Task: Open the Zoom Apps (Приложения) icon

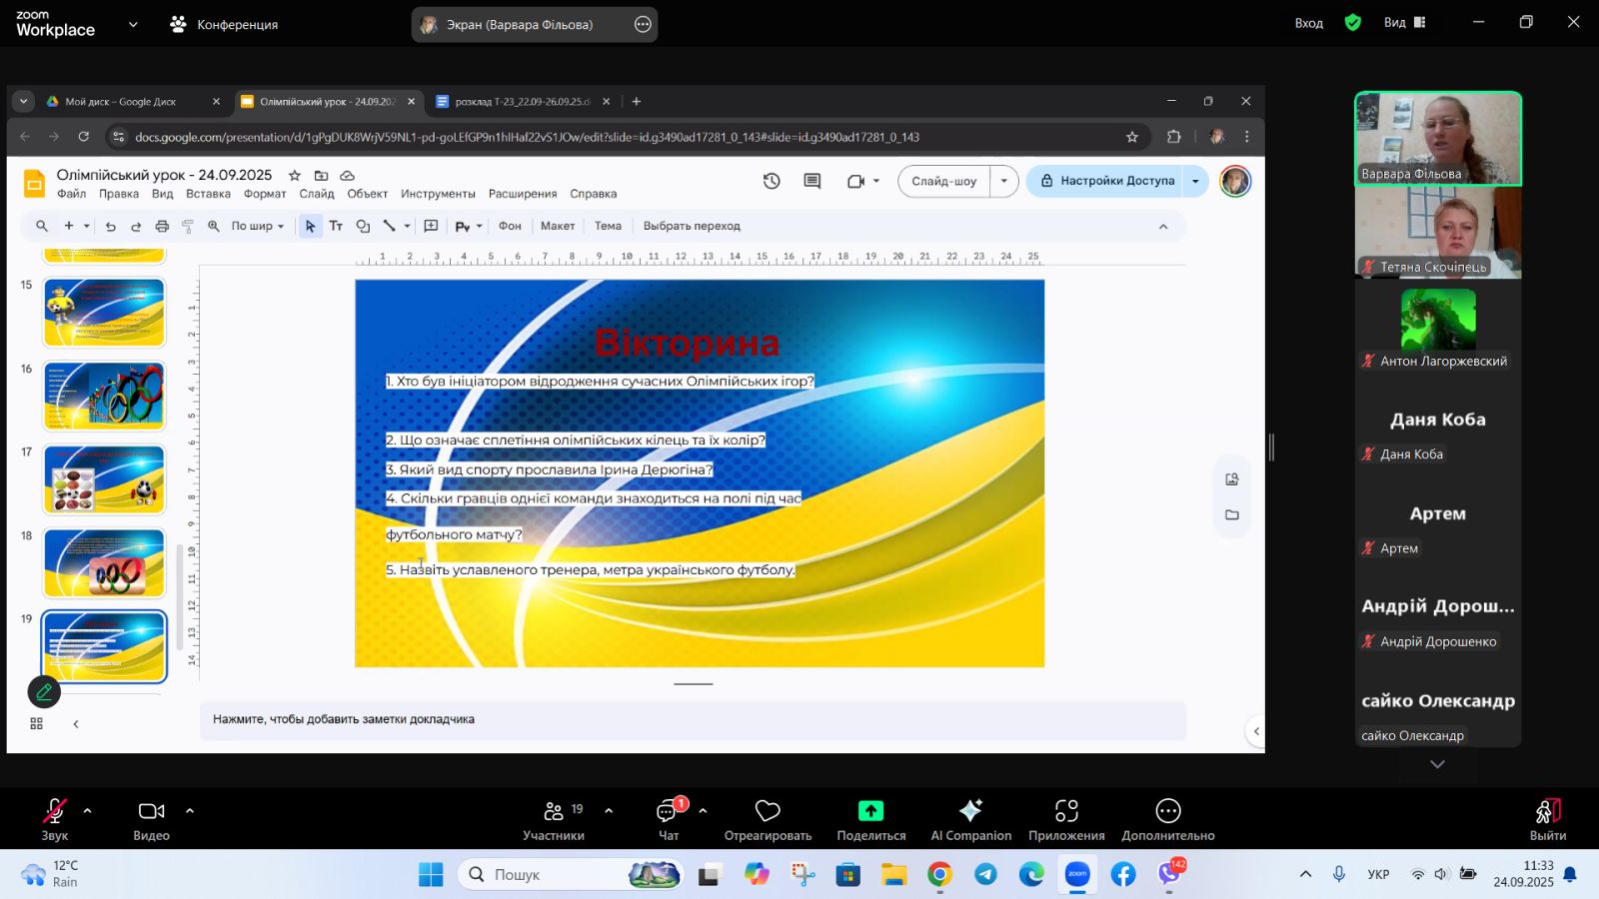Action: 1066,811
